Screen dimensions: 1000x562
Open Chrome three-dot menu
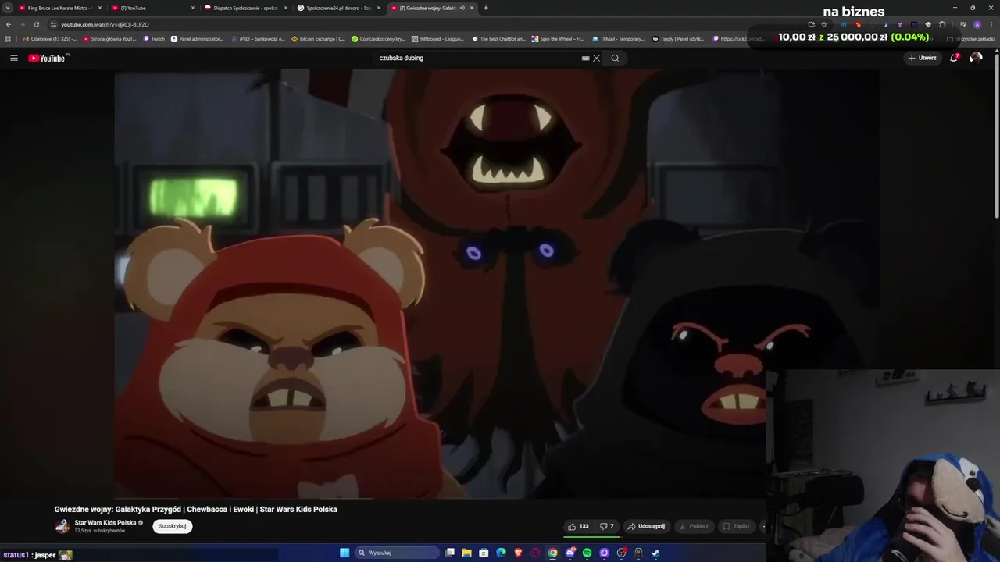tap(991, 24)
